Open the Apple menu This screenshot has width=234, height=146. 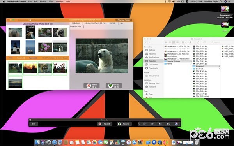point(4,2)
